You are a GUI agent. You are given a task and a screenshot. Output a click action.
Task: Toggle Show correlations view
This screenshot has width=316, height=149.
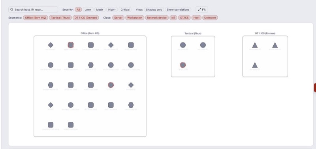coord(178,9)
